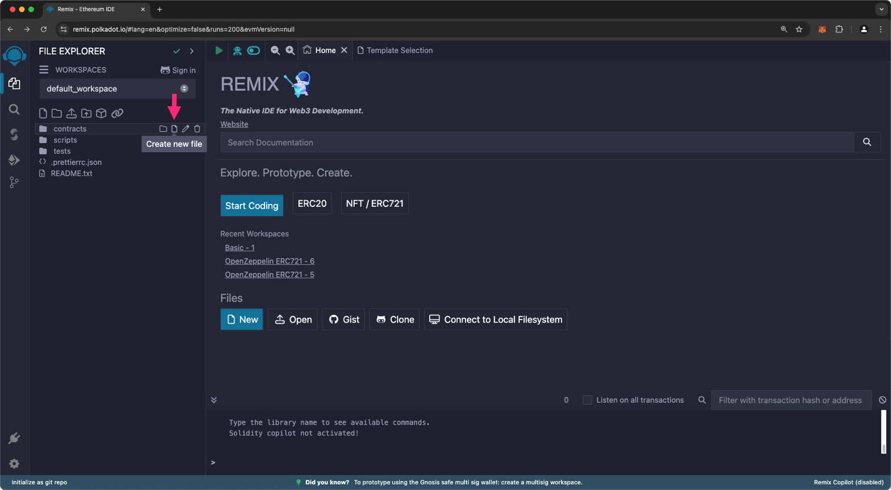
Task: Open the Settings gear in sidebar
Action: (14, 463)
